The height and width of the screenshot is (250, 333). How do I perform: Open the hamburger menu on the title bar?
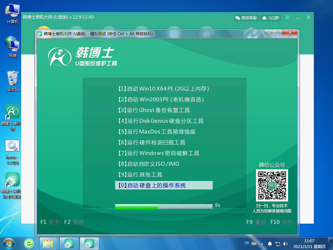tap(287, 18)
